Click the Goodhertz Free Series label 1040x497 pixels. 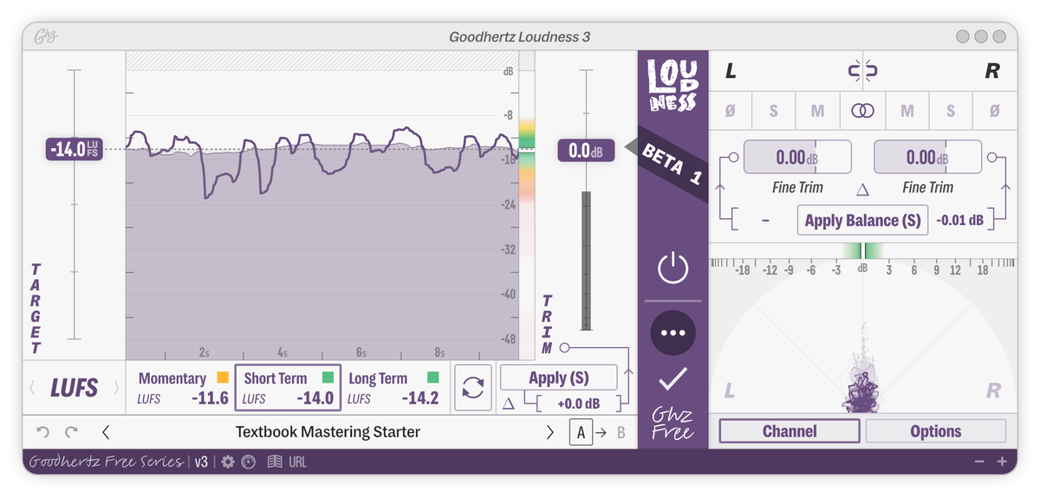(106, 462)
